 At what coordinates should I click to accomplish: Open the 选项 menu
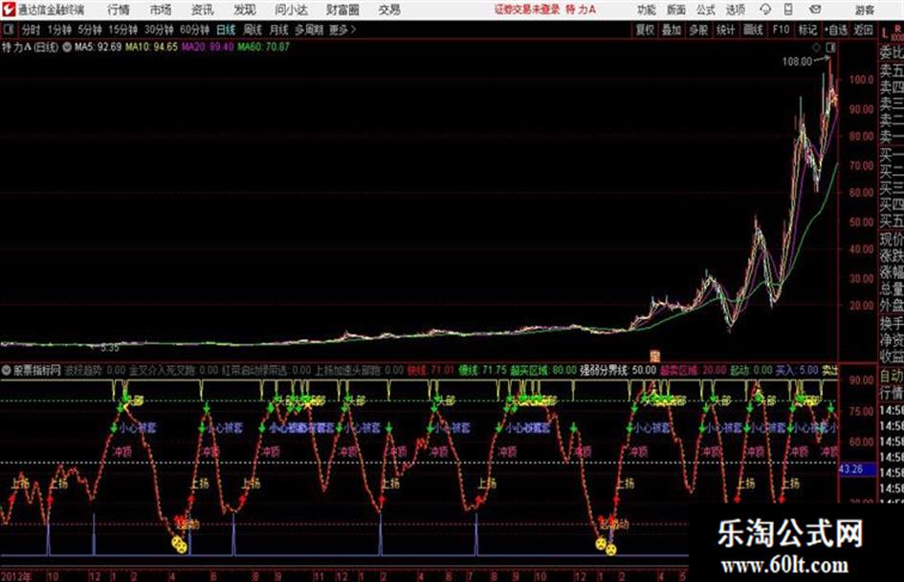[x=735, y=10]
